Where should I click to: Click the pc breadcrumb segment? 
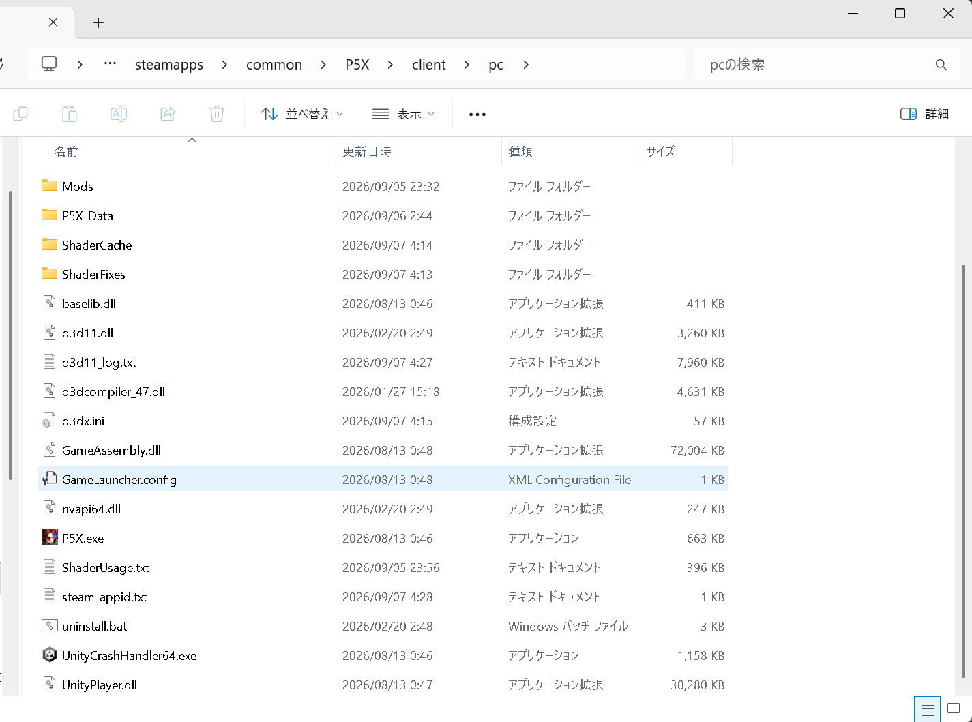coord(496,65)
